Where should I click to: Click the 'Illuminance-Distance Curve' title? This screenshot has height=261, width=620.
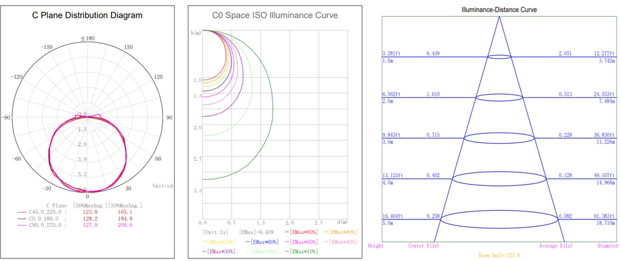pyautogui.click(x=499, y=9)
